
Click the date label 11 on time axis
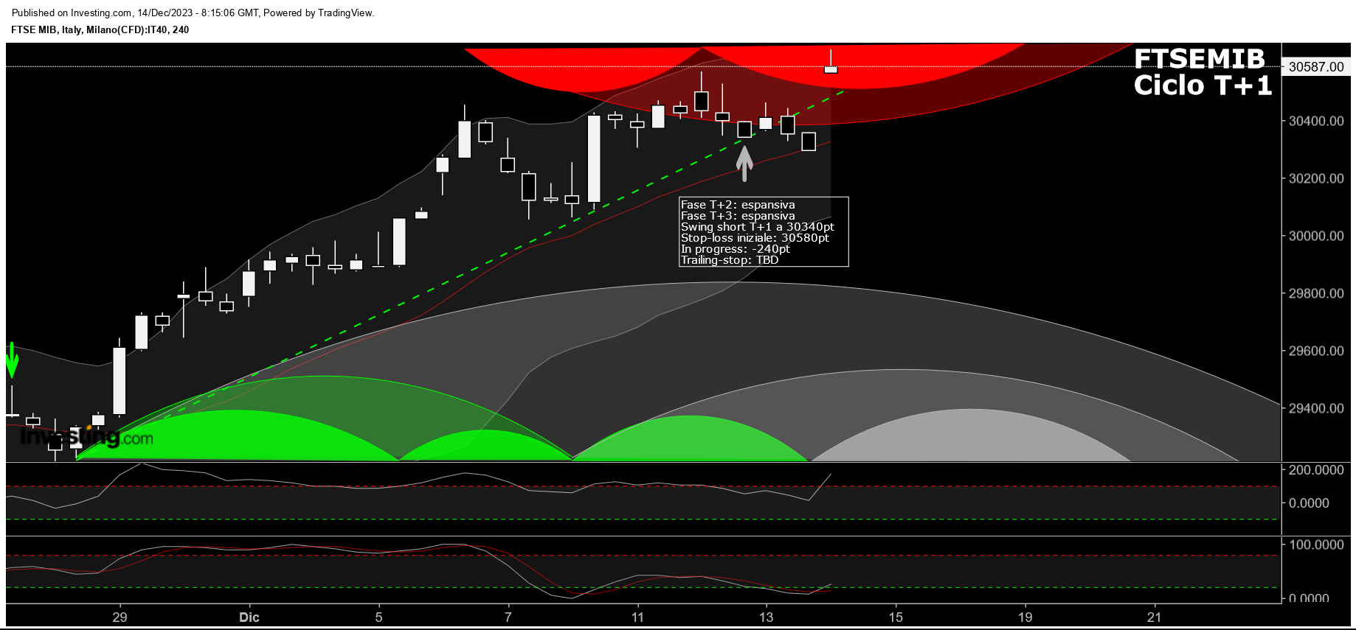(637, 617)
